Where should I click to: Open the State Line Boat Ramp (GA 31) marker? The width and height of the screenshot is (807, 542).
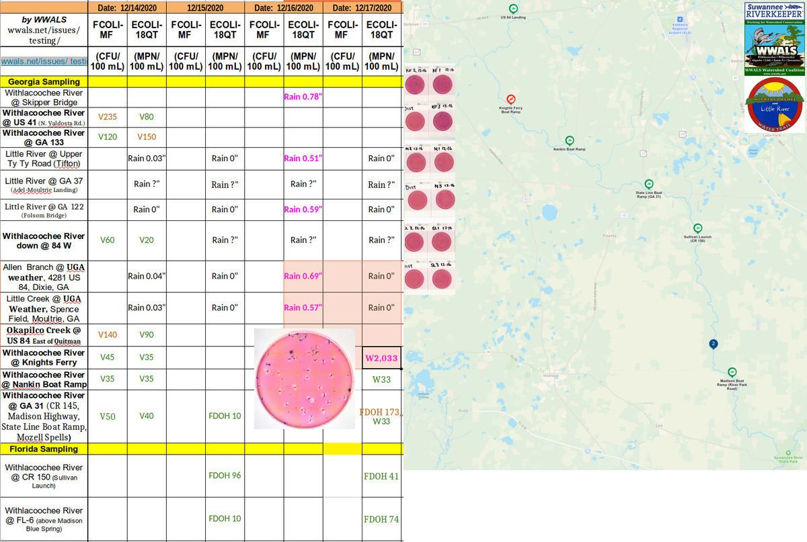(x=649, y=184)
